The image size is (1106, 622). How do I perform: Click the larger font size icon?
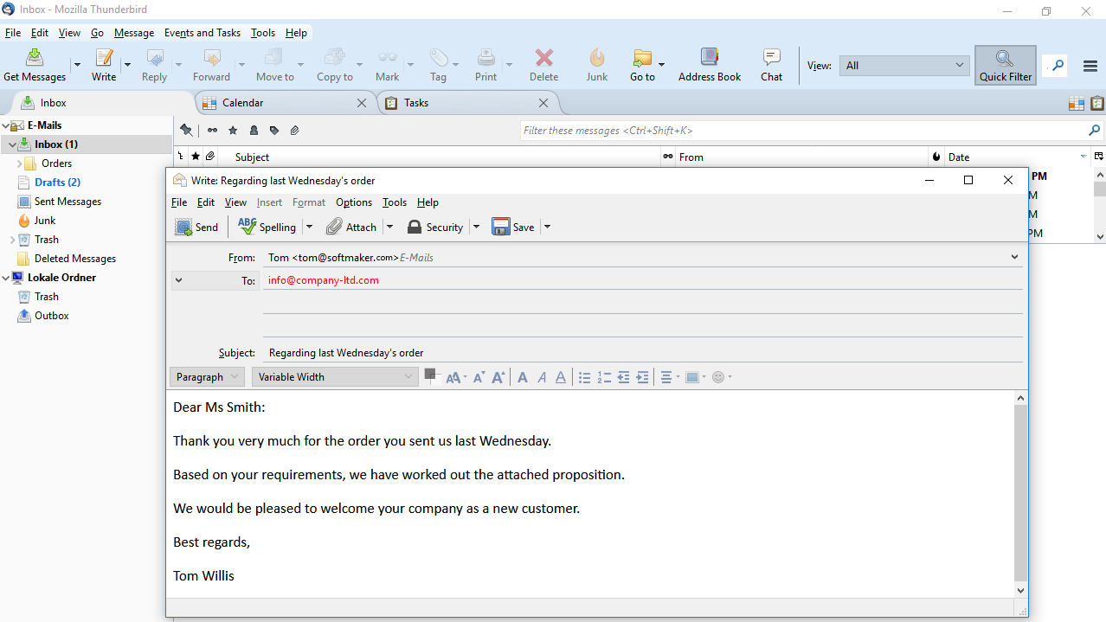tap(498, 377)
